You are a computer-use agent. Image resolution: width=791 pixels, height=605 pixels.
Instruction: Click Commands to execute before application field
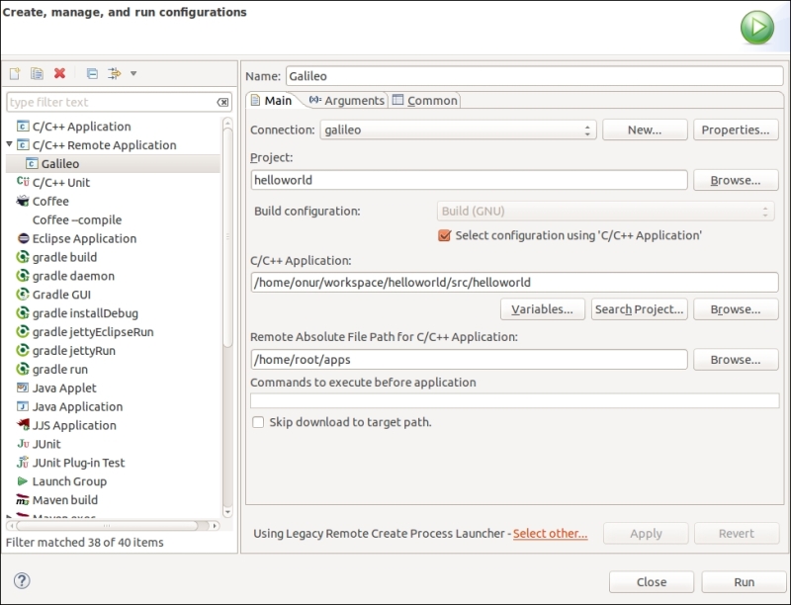tap(514, 400)
